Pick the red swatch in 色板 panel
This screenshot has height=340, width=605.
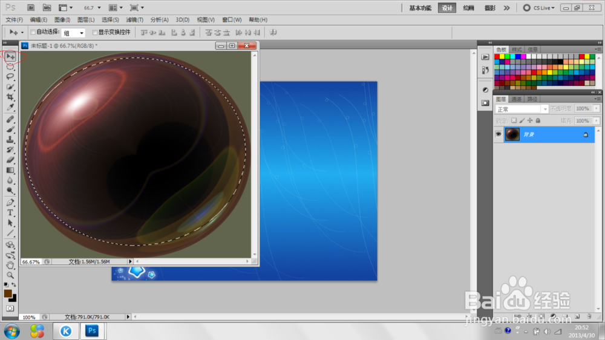[497, 57]
